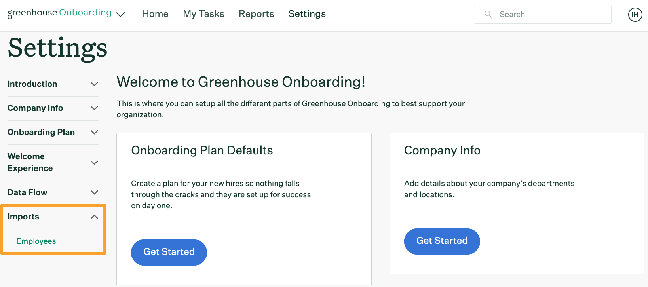The image size is (648, 287).
Task: Click Get Started for Onboarding Plan Defaults
Action: (x=169, y=252)
